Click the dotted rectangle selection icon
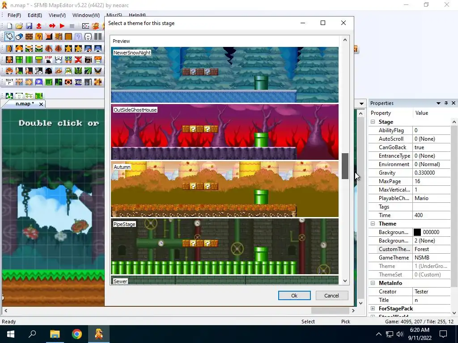This screenshot has width=458, height=343. (85, 26)
